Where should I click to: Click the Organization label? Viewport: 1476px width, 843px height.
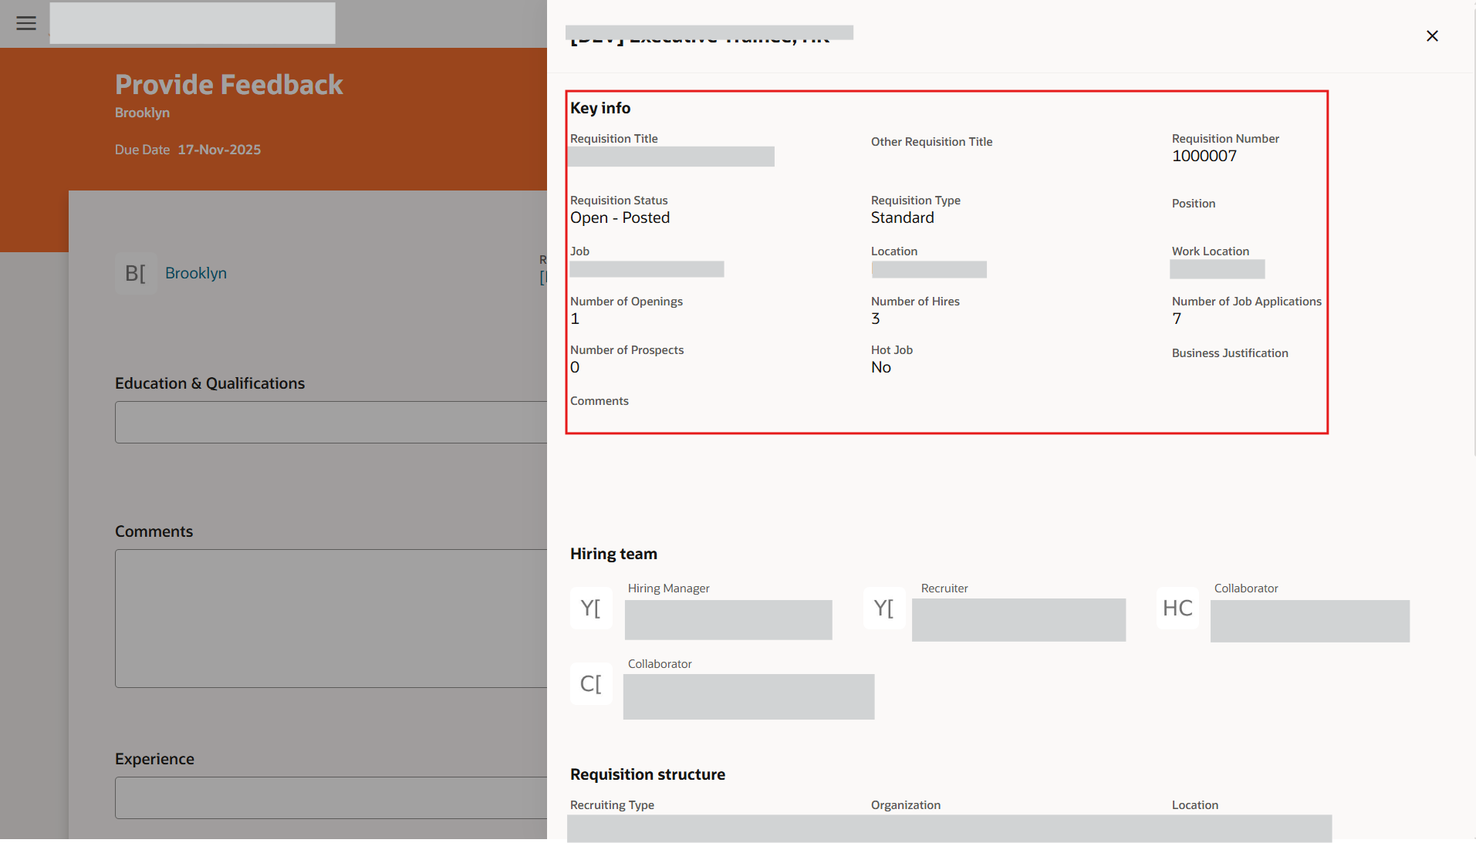[905, 805]
